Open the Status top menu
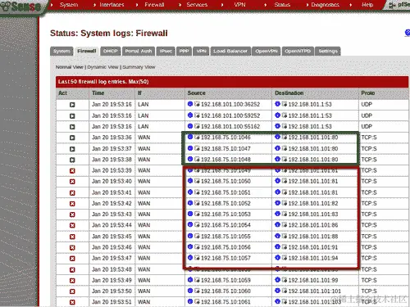410x307 pixels. coord(282,5)
